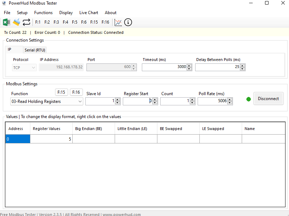289x216 pixels.
Task: Open the live chart icon
Action: [x=118, y=22]
